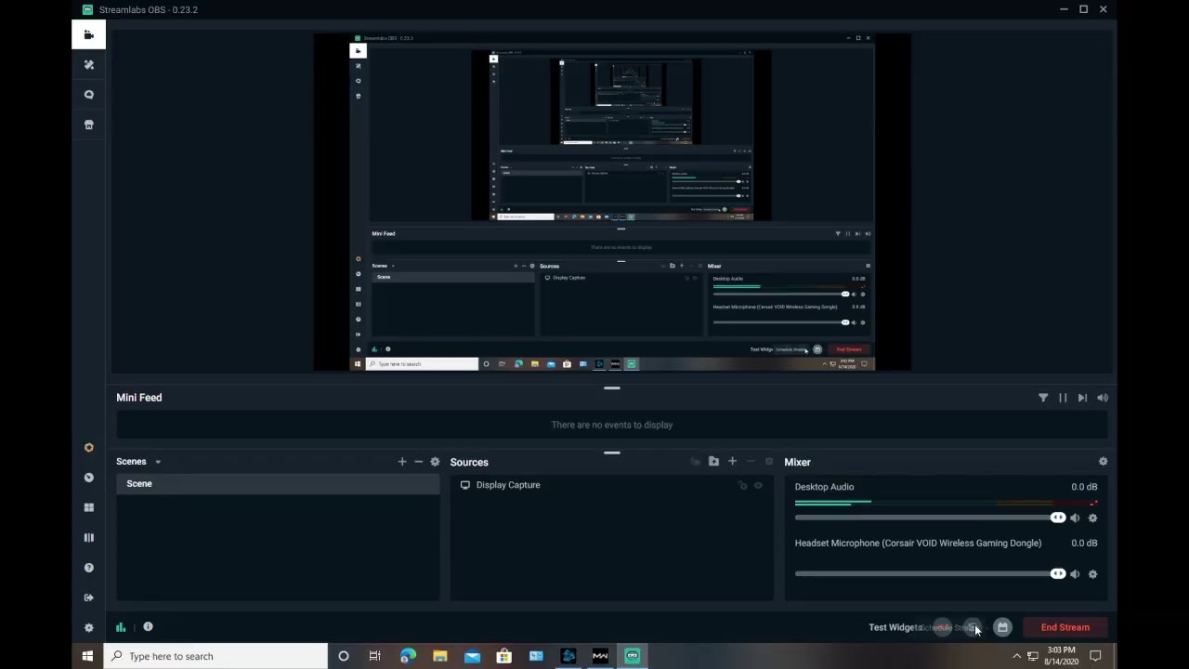The height and width of the screenshot is (669, 1189).
Task: Adjust the Headset Microphone volume slider
Action: click(x=929, y=574)
